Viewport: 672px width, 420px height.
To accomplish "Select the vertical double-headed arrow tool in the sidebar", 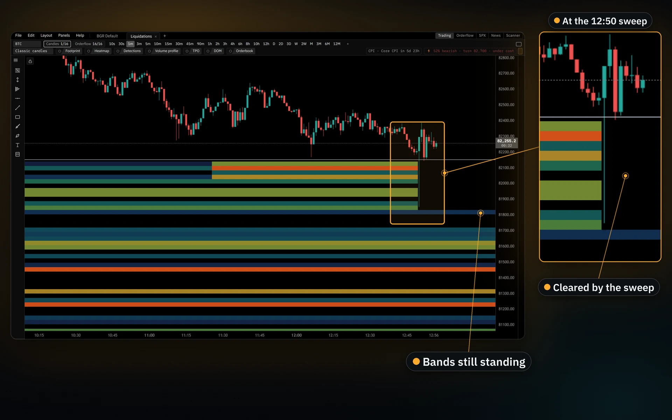I will coord(17,80).
